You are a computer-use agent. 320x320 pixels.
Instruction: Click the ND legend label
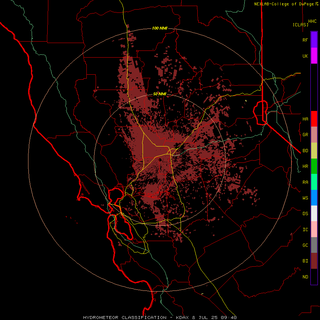(x=305, y=277)
